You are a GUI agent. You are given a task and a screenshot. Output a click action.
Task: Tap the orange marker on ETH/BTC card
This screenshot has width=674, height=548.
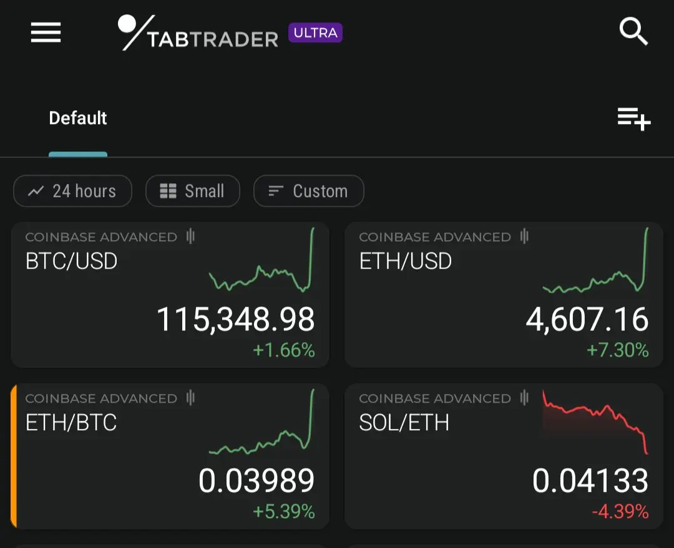(x=14, y=456)
